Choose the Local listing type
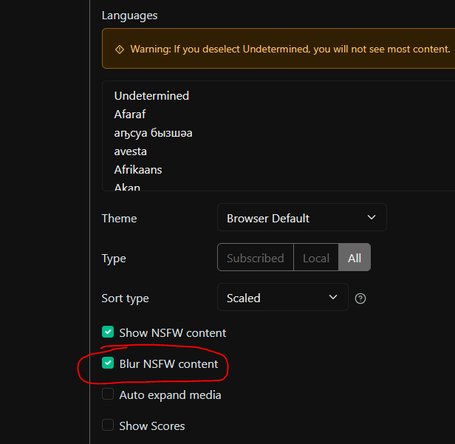This screenshot has width=455, height=444. click(x=315, y=258)
